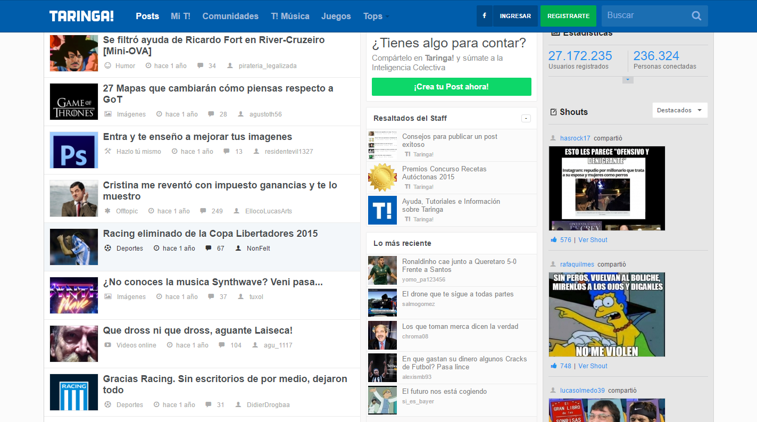The image size is (757, 422).
Task: Open Entra y te enseño a mejorar post
Action: click(x=198, y=137)
